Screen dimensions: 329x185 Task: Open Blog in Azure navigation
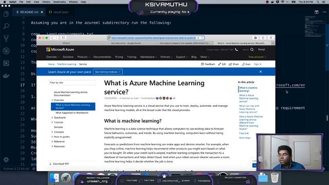tap(194, 57)
